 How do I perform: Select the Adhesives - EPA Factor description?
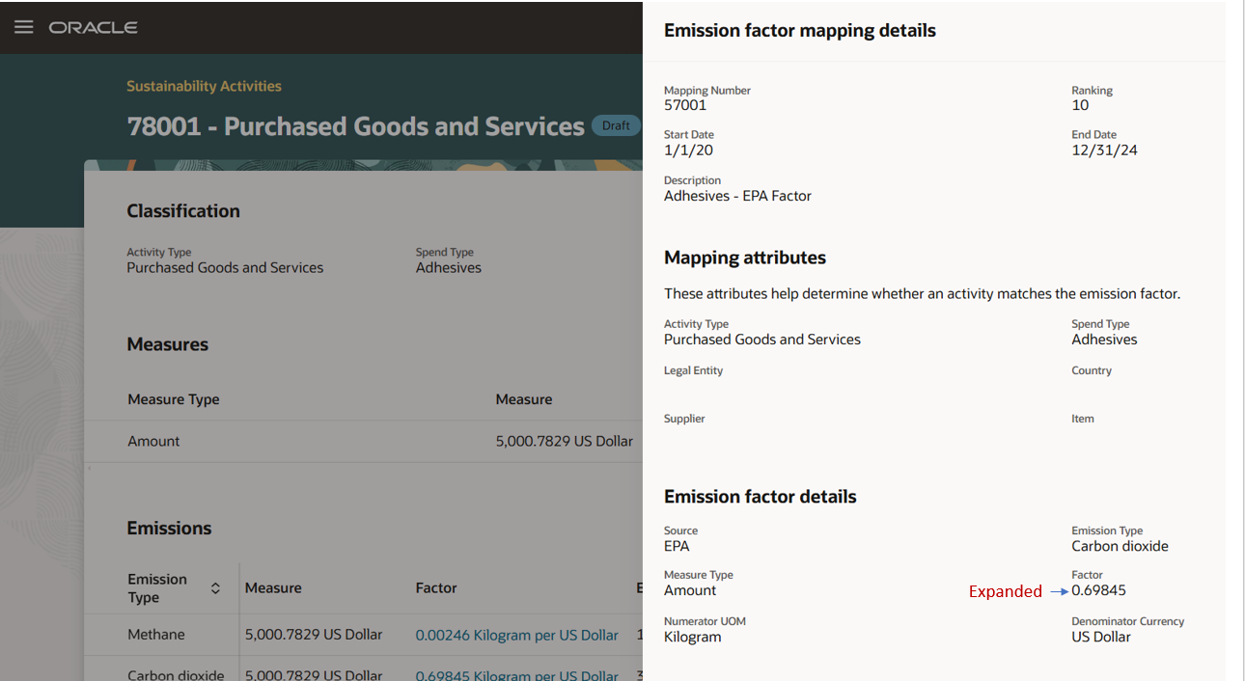737,196
